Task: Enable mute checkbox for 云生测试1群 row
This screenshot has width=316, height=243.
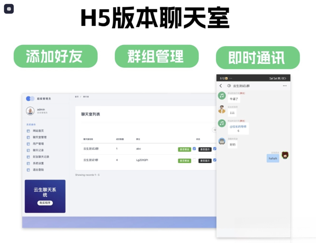Action: point(194,160)
